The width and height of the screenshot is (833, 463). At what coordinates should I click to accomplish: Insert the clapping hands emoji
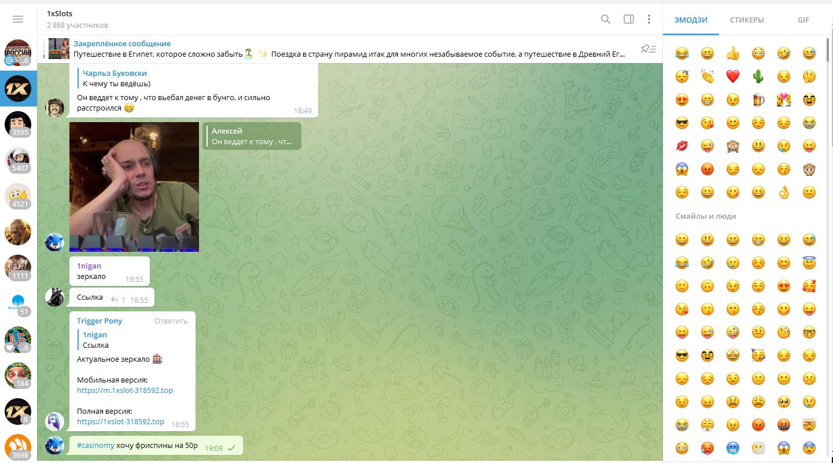tap(707, 76)
